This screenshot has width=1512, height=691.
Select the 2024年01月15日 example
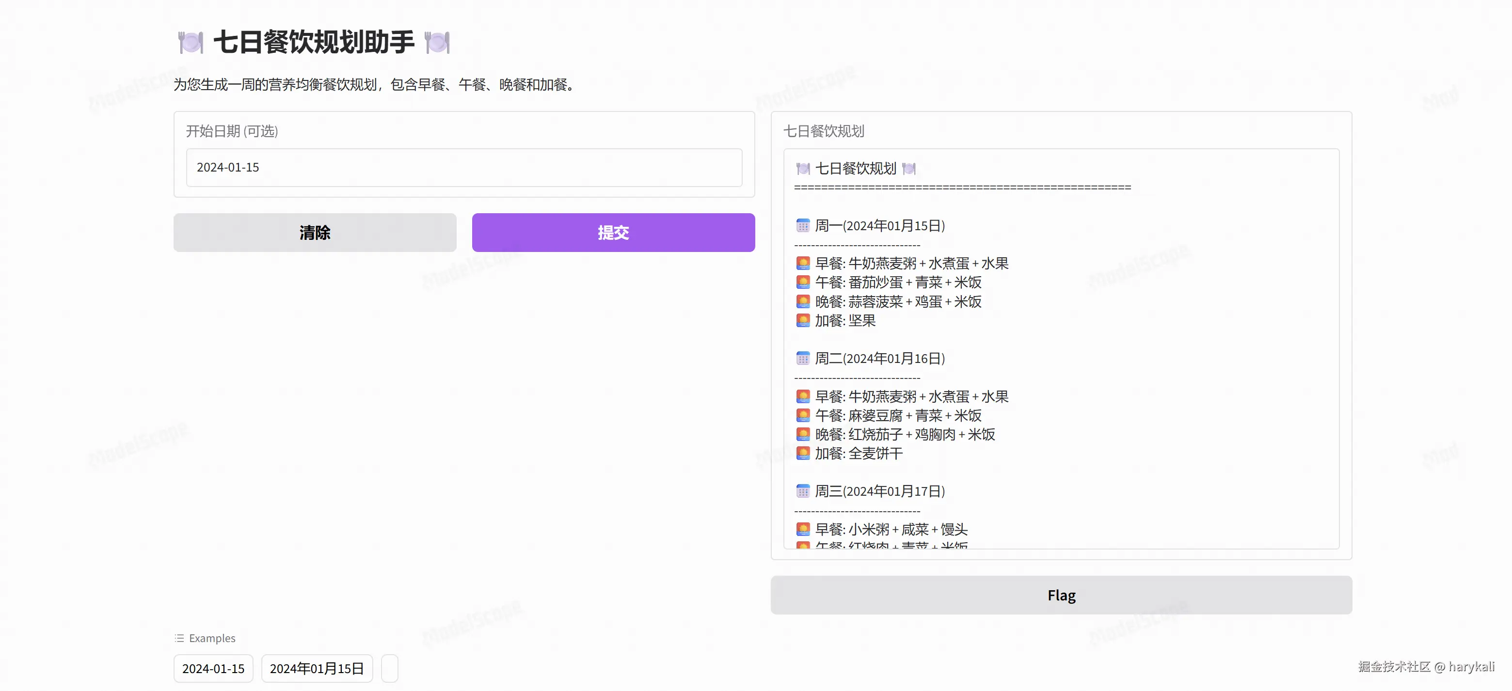pos(317,668)
